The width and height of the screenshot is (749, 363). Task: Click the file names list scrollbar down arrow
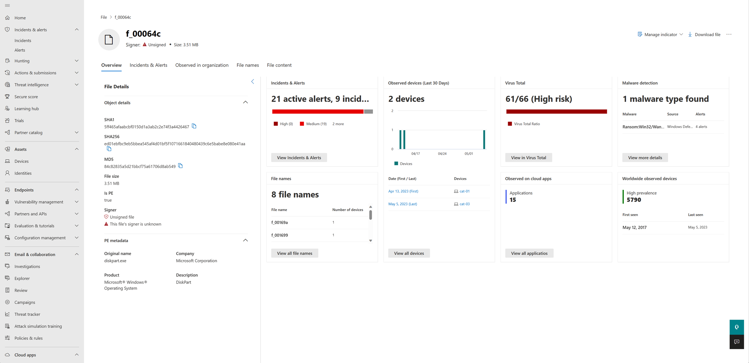371,241
